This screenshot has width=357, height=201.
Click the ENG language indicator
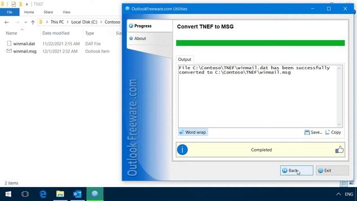(349, 194)
